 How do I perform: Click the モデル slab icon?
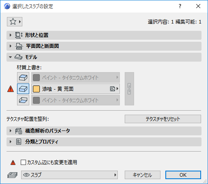coord(18,57)
